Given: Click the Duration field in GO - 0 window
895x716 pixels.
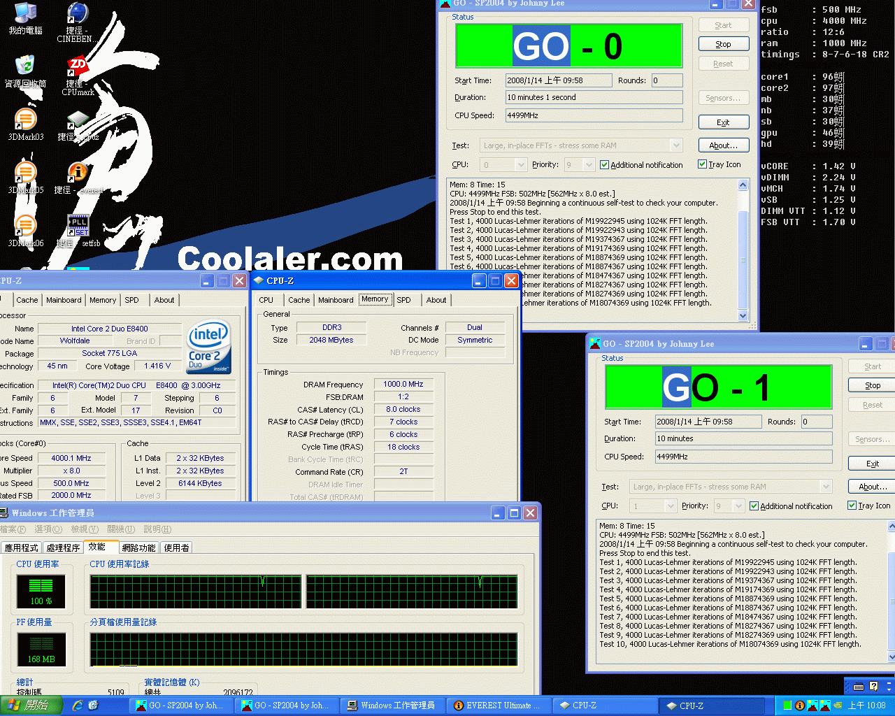Looking at the screenshot, I should click(x=594, y=97).
